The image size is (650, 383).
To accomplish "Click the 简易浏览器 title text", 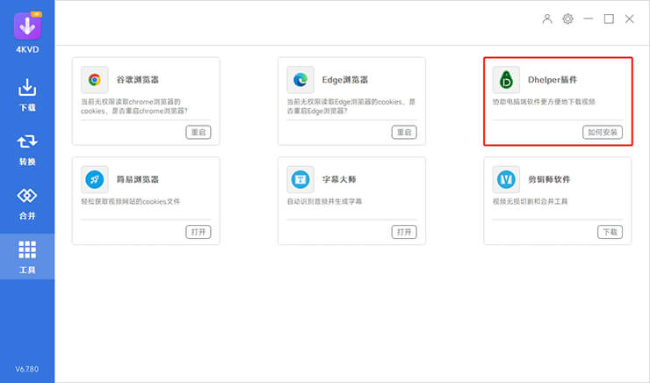I will click(138, 179).
